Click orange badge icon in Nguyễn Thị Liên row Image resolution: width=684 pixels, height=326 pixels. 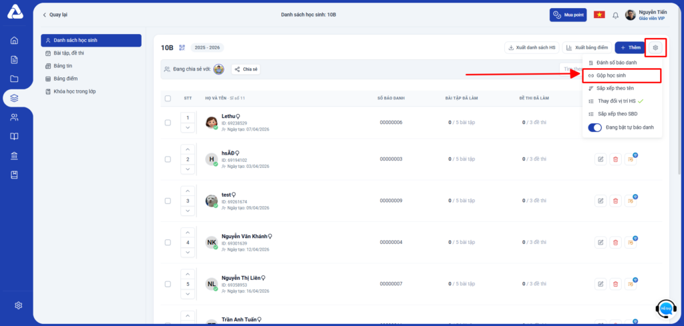click(x=631, y=284)
